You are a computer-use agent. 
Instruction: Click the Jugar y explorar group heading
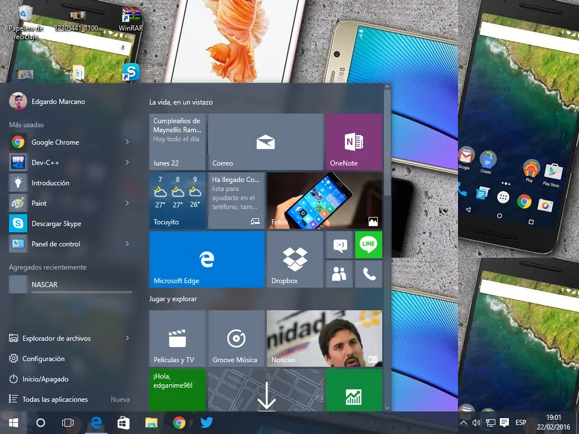click(173, 299)
